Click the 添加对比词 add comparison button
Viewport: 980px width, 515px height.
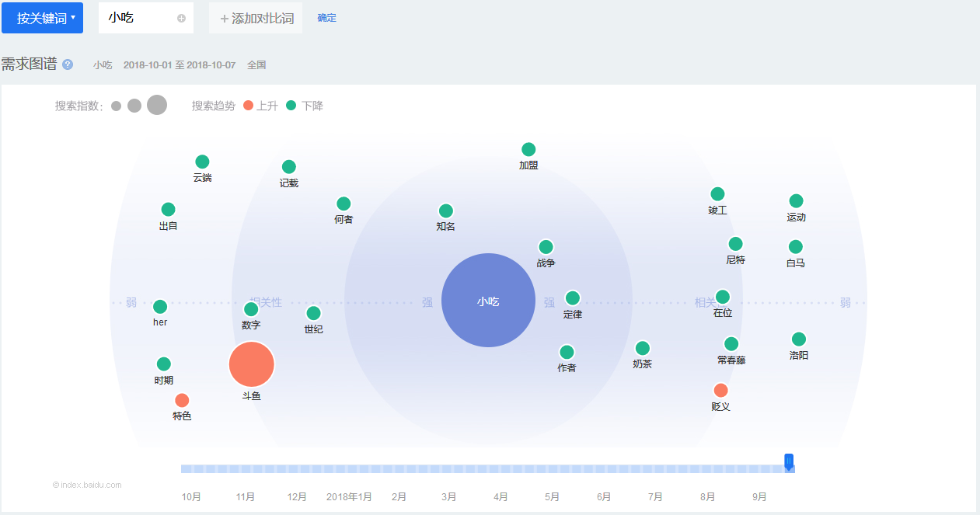(x=256, y=18)
